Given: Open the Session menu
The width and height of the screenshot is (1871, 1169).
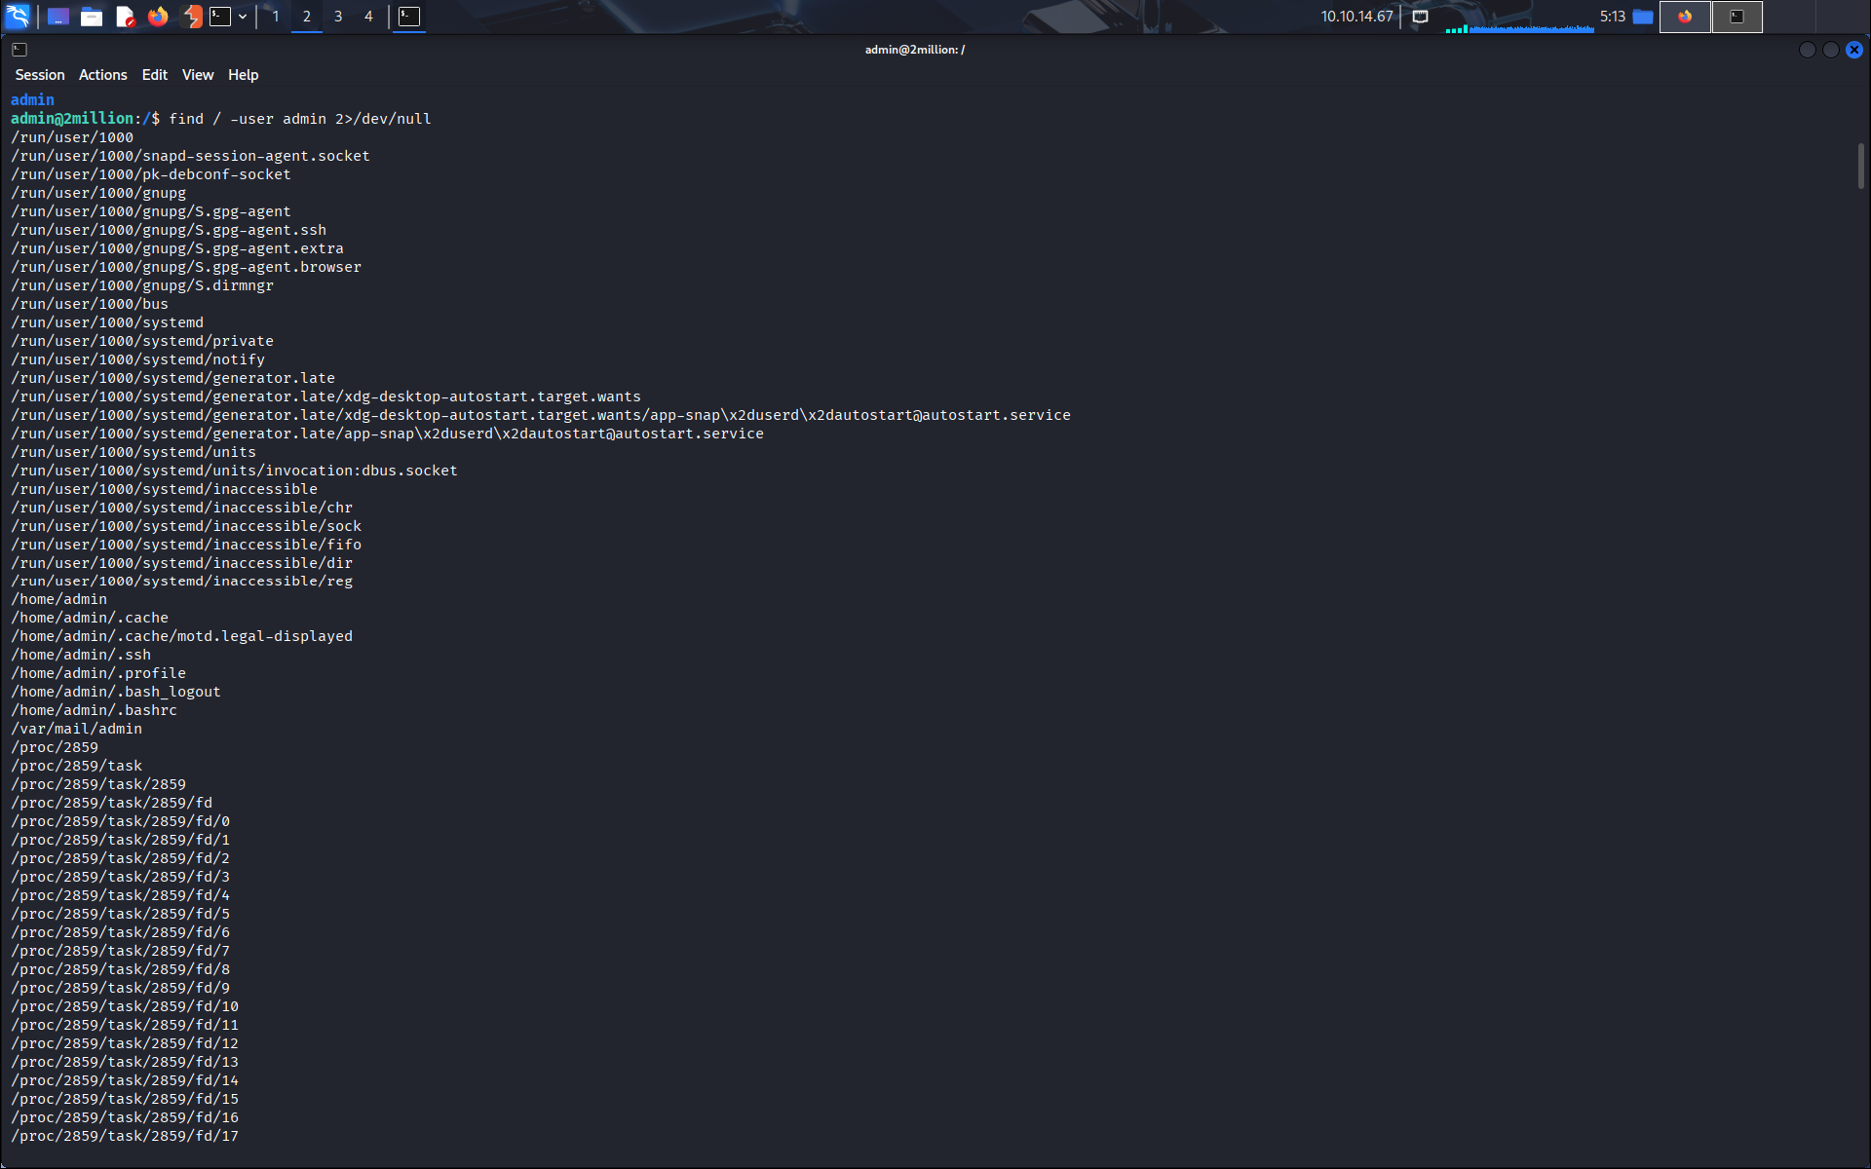Looking at the screenshot, I should click(x=40, y=75).
